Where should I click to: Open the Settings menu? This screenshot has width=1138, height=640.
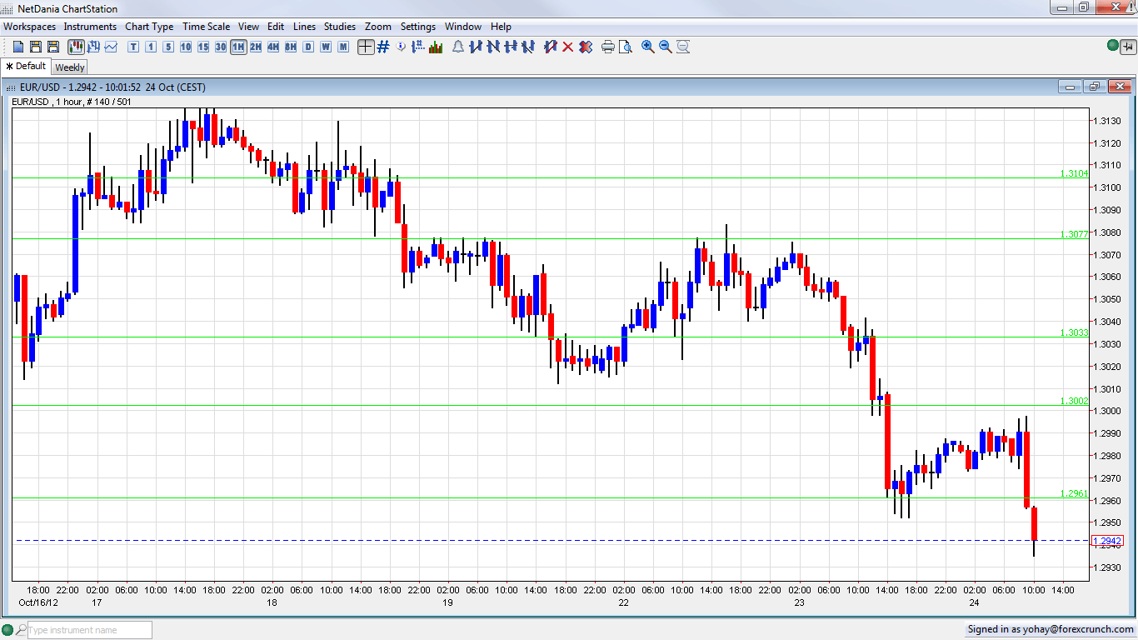[418, 27]
